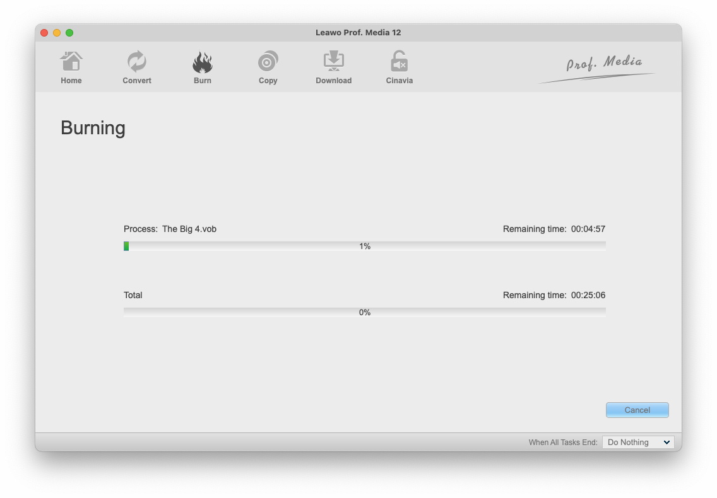This screenshot has width=717, height=498.
Task: Click the file name The Big 4.vob
Action: point(189,229)
